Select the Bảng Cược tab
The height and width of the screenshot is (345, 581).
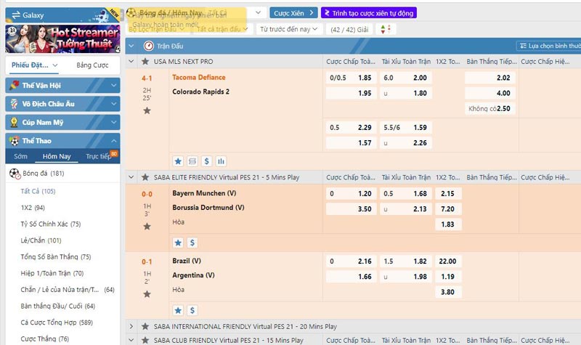click(92, 65)
